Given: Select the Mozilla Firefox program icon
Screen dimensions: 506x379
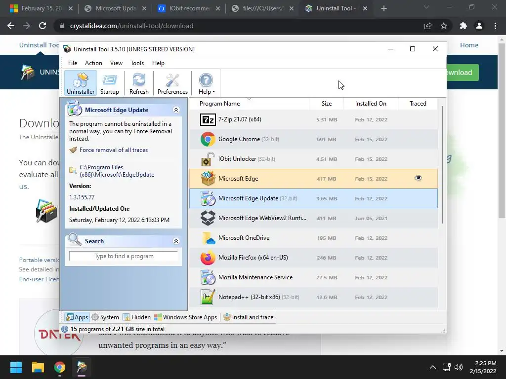Looking at the screenshot, I should coord(208,258).
